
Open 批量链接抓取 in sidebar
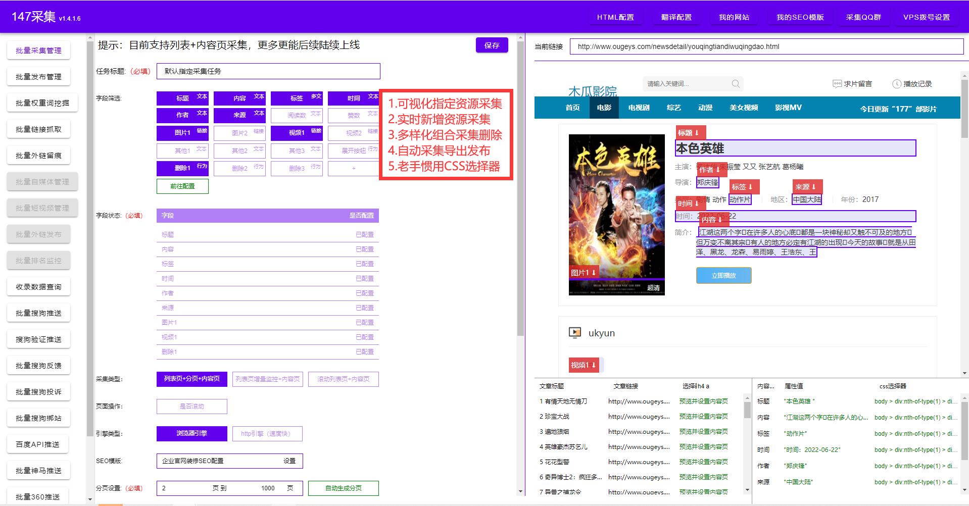(x=38, y=129)
